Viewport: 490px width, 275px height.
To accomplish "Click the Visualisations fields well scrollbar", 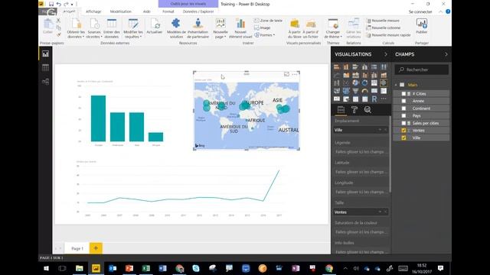I will tap(390, 154).
